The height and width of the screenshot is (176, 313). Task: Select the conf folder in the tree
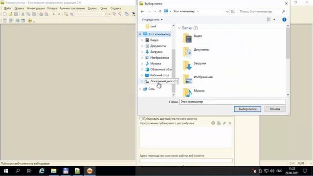(x=151, y=26)
